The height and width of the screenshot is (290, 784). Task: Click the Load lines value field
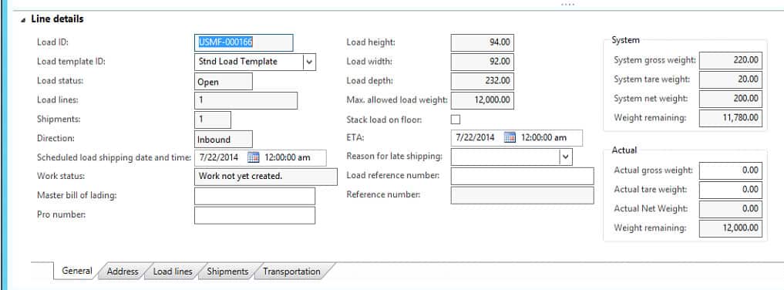246,100
